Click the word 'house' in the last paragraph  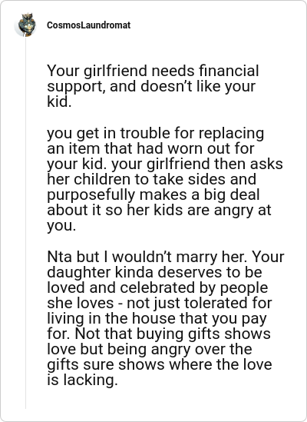coord(153,318)
